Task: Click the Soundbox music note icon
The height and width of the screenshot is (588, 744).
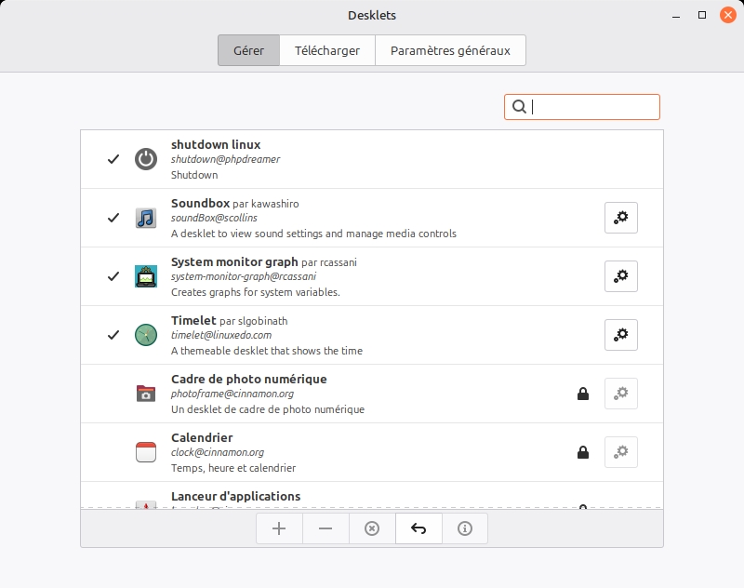Action: [x=146, y=218]
